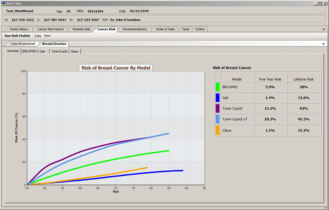
Task: Click the green BRCAPRO color swatch
Action: pyautogui.click(x=218, y=87)
